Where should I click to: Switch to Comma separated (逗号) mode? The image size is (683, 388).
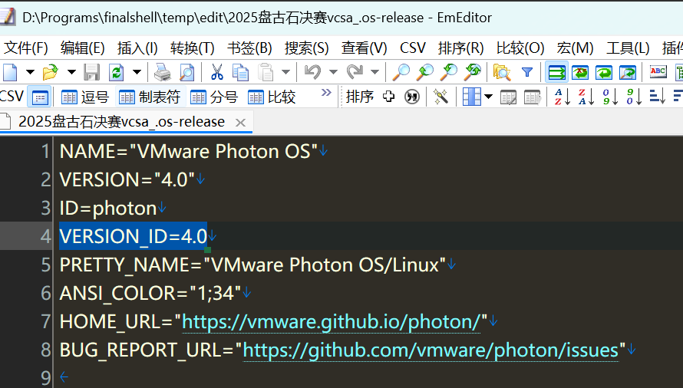(84, 97)
